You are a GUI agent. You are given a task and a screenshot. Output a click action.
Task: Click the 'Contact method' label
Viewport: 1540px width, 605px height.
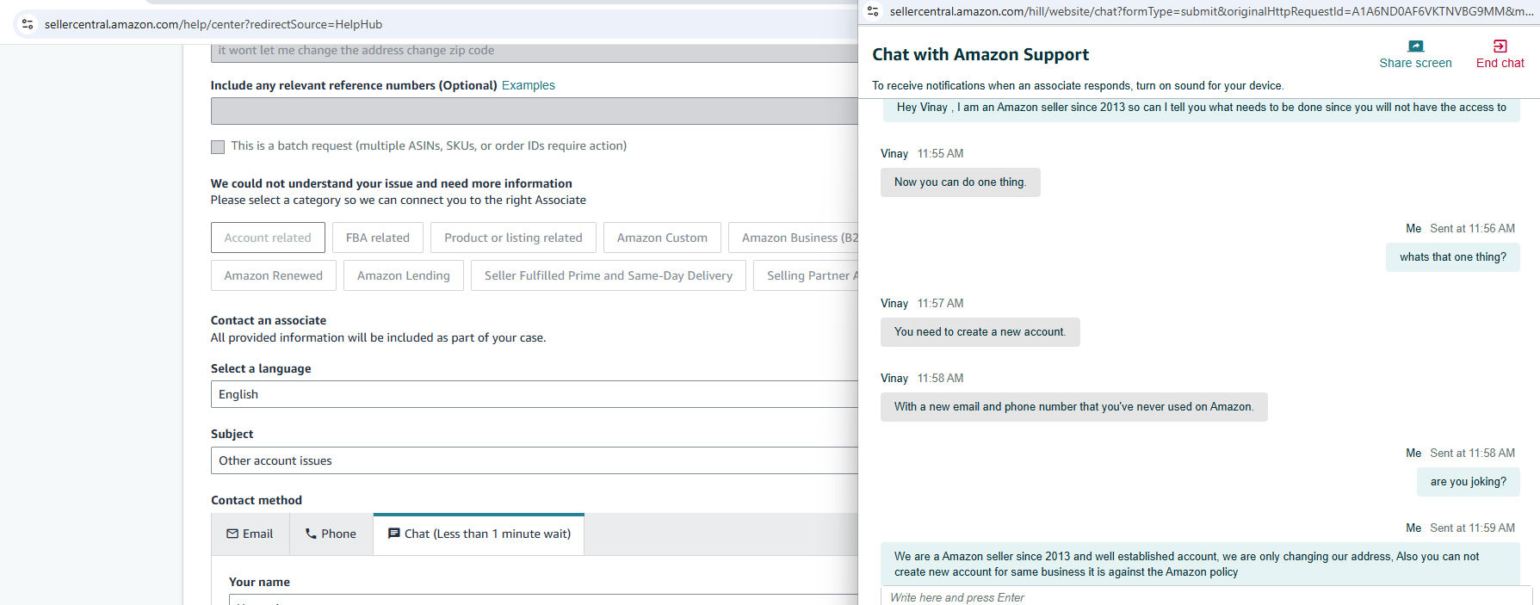pos(257,500)
